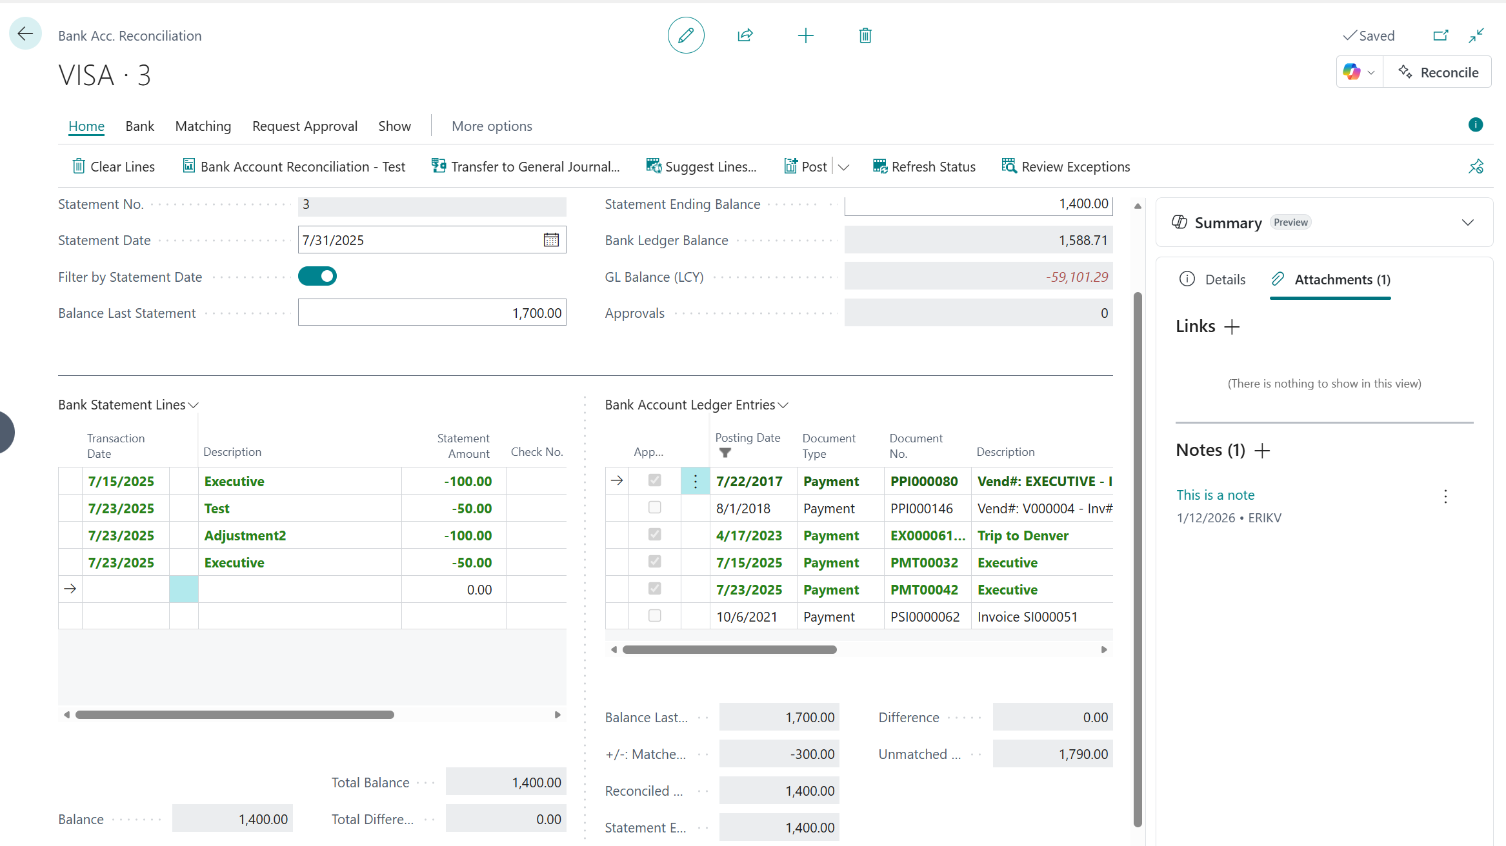Switch to the Details tab

click(1213, 279)
